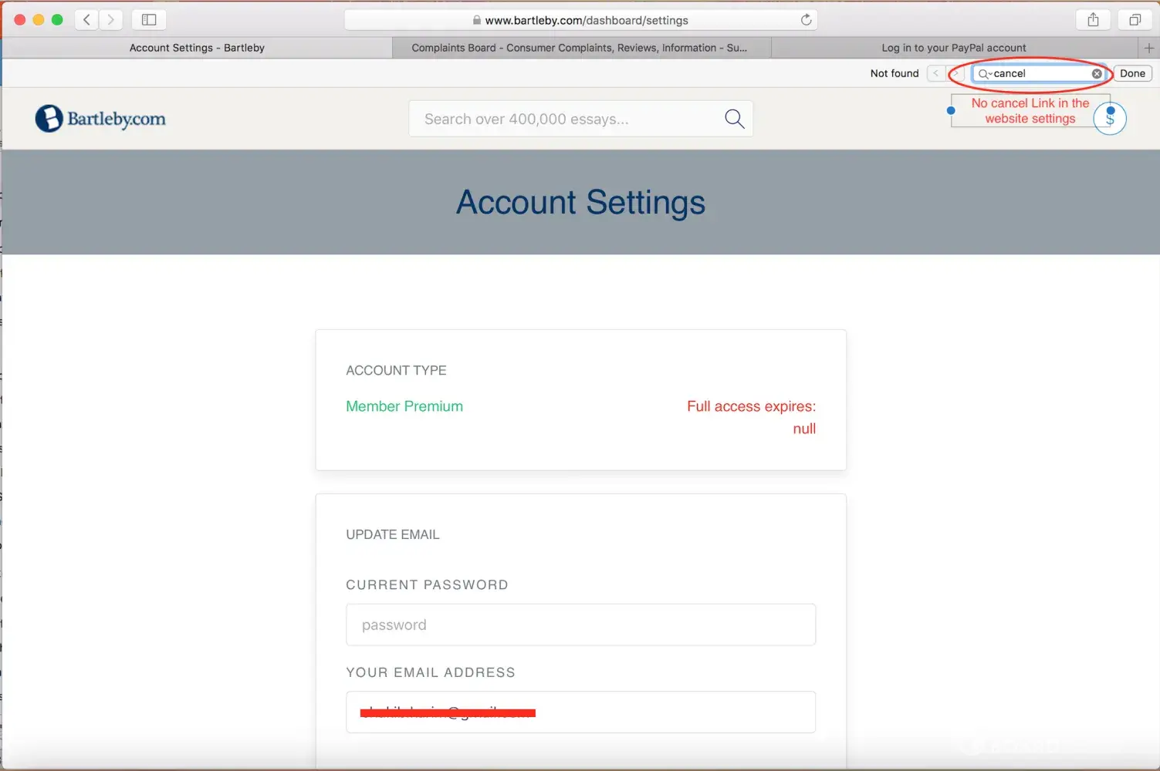Close the find bar with Done
The image size is (1160, 771).
click(1132, 73)
